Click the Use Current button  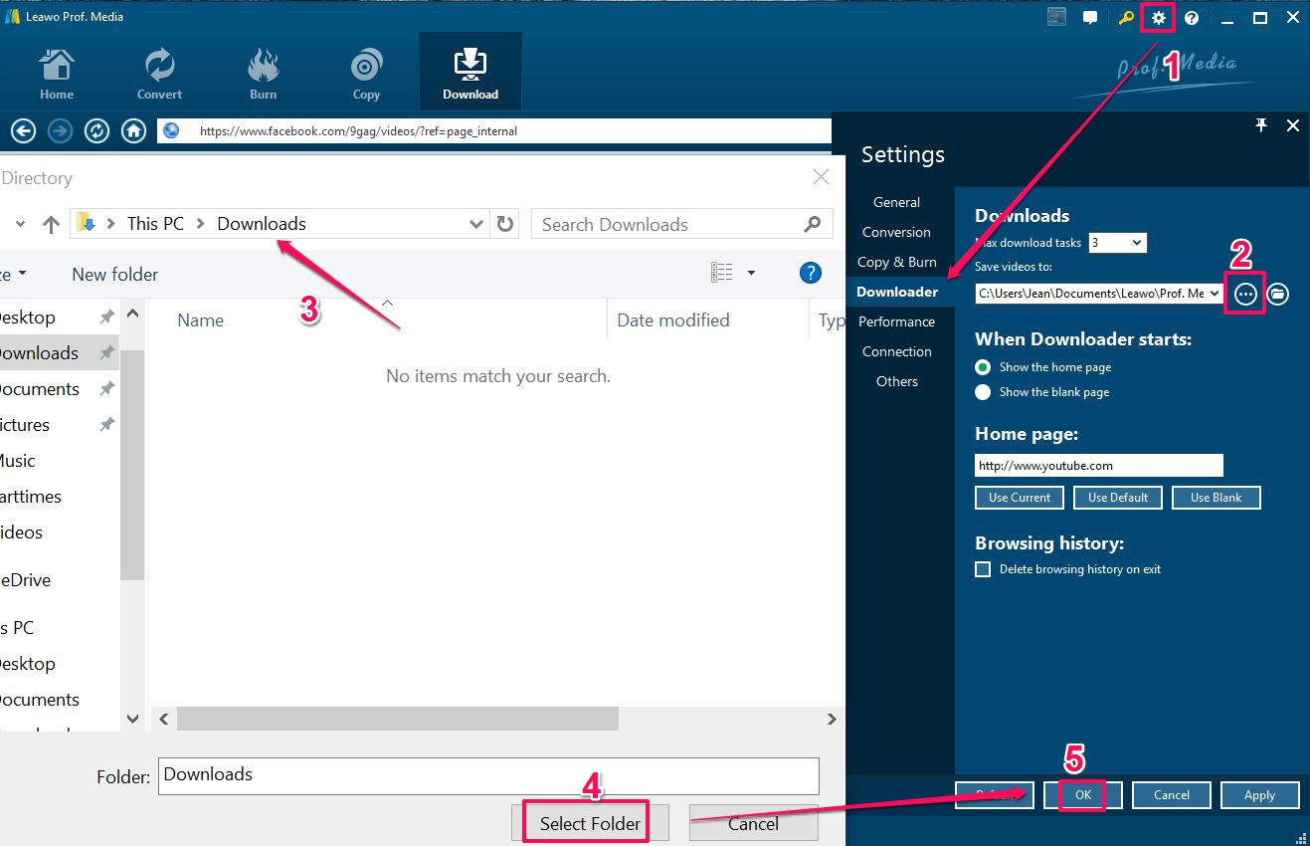[1020, 498]
